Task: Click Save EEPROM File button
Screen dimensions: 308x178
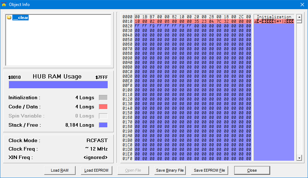Action: point(209,171)
